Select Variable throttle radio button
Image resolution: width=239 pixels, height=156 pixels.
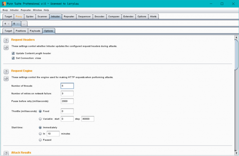(40, 119)
